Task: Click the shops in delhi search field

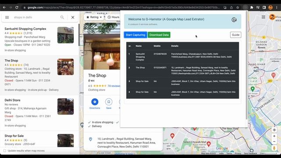Action: pyautogui.click(x=36, y=18)
